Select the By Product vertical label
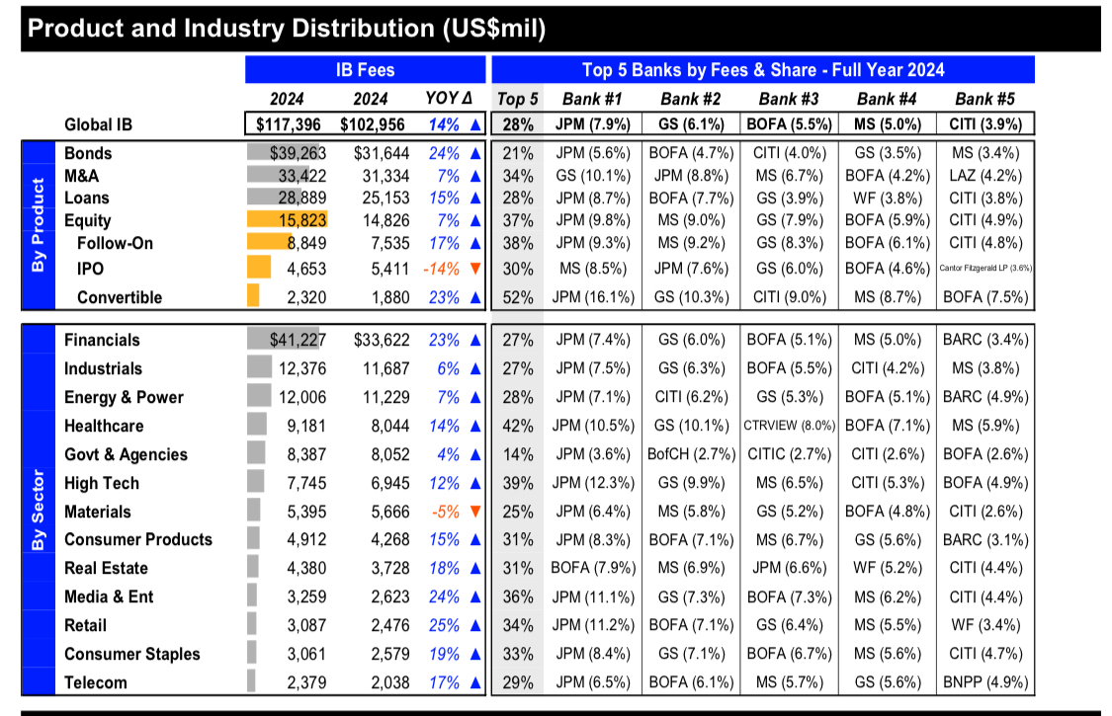 click(x=39, y=225)
